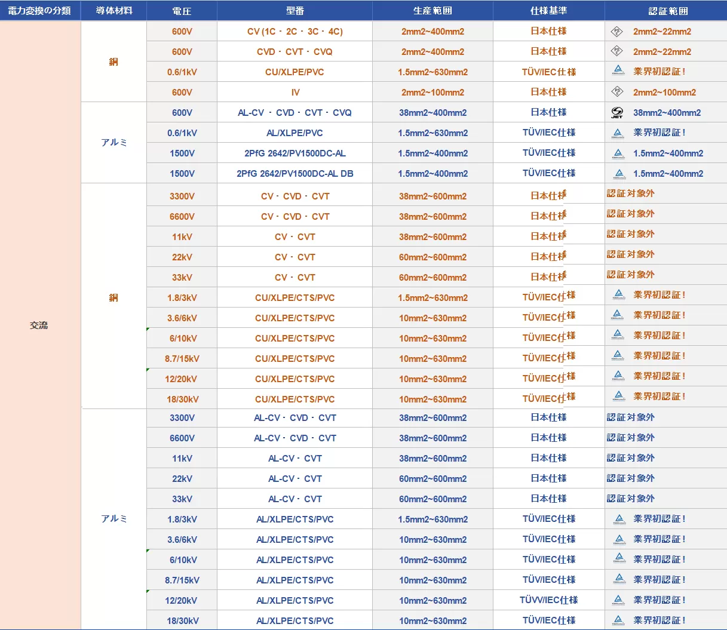The width and height of the screenshot is (727, 630).
Task: Click TÜV logo in copper 12/20kV row
Action: pyautogui.click(x=619, y=376)
